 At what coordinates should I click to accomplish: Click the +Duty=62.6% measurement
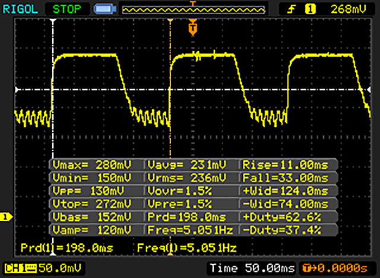click(x=282, y=217)
